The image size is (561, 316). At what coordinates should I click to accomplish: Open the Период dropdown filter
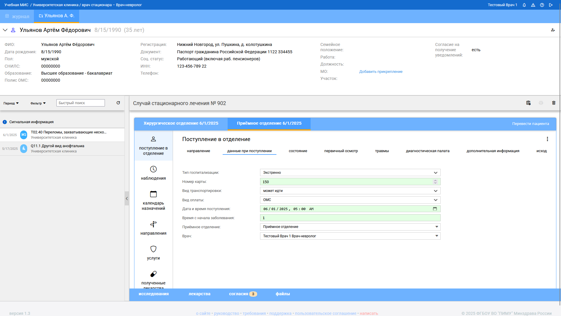(11, 103)
